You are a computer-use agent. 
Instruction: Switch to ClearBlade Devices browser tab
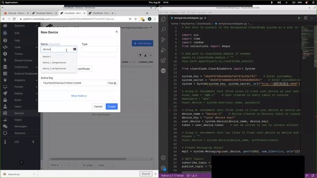click(72, 13)
